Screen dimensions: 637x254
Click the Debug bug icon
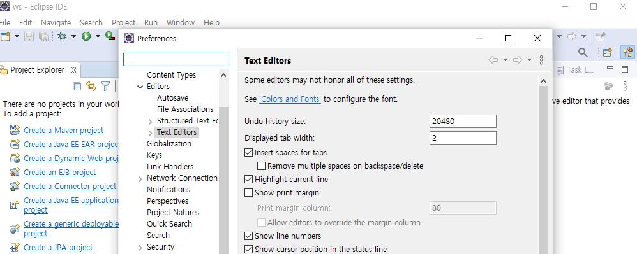(x=62, y=36)
